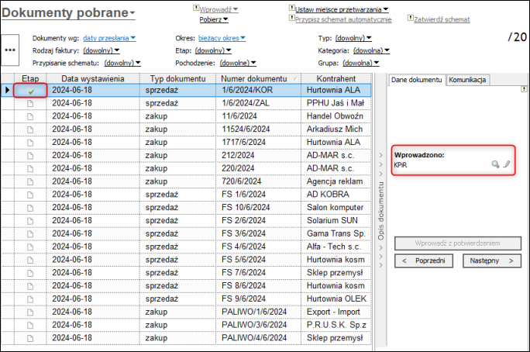The height and width of the screenshot is (352, 530).
Task: Click the document icon in row FS 5/6/2024
Action: click(30, 260)
